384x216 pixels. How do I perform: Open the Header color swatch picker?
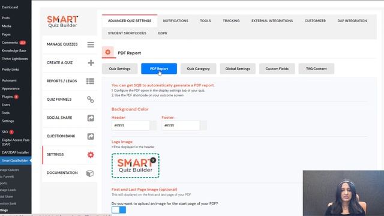pos(154,125)
